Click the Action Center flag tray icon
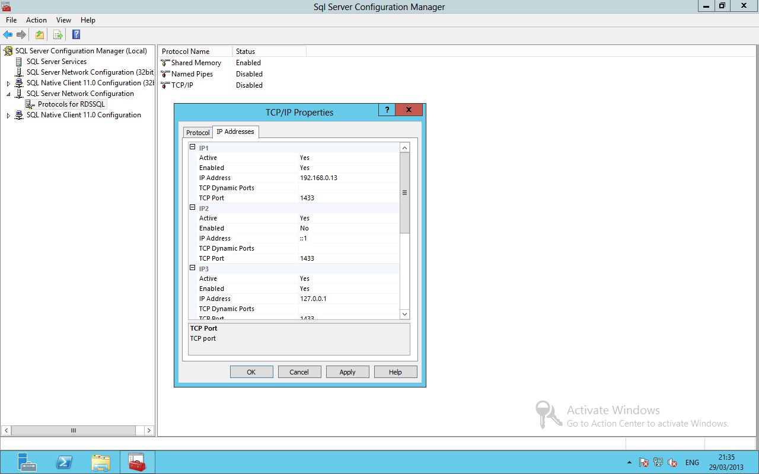 pyautogui.click(x=644, y=463)
